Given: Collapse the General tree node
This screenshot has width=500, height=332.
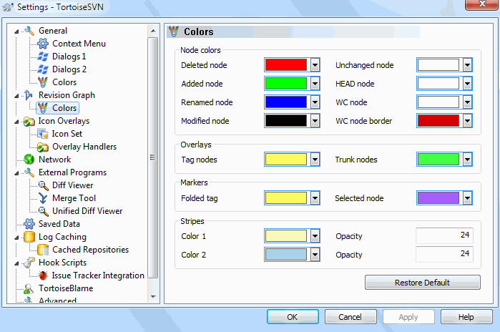Looking at the screenshot, I should click(x=16, y=31).
